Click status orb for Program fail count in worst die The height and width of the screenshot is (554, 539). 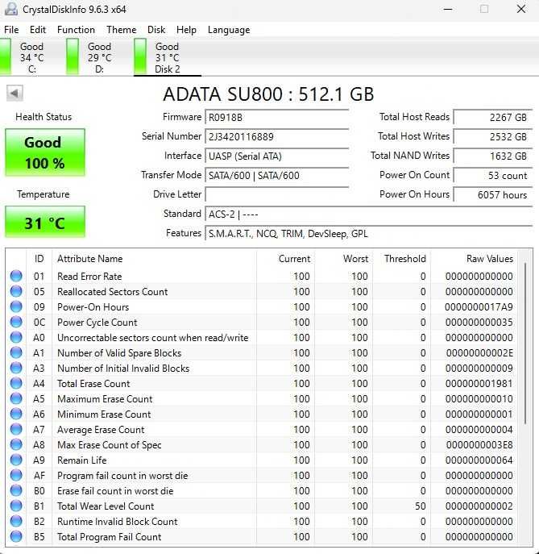point(16,475)
